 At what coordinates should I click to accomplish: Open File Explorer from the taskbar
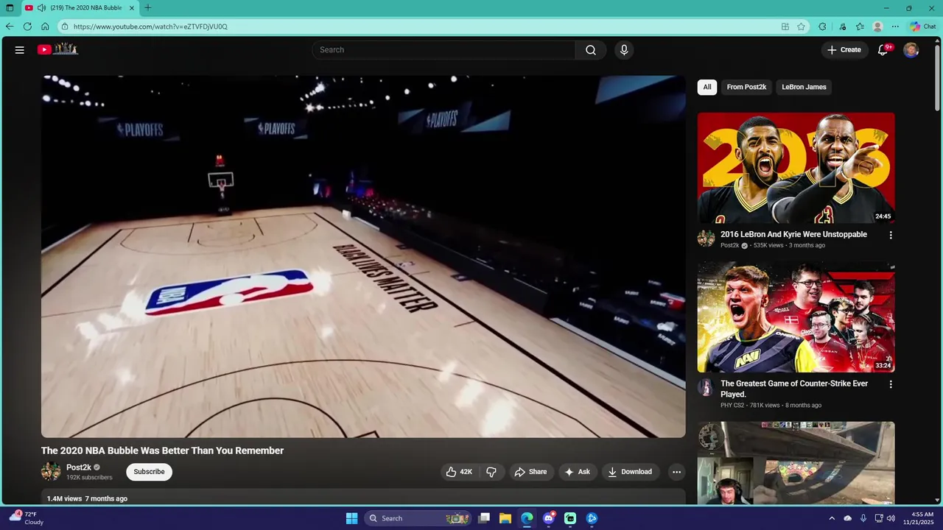point(505,518)
